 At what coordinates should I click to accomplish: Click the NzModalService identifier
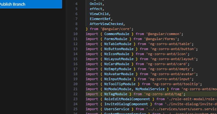click(x=150, y=89)
